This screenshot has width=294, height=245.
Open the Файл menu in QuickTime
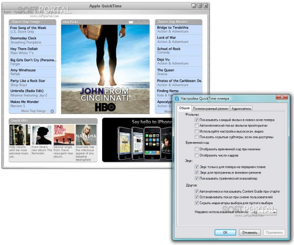[7, 12]
